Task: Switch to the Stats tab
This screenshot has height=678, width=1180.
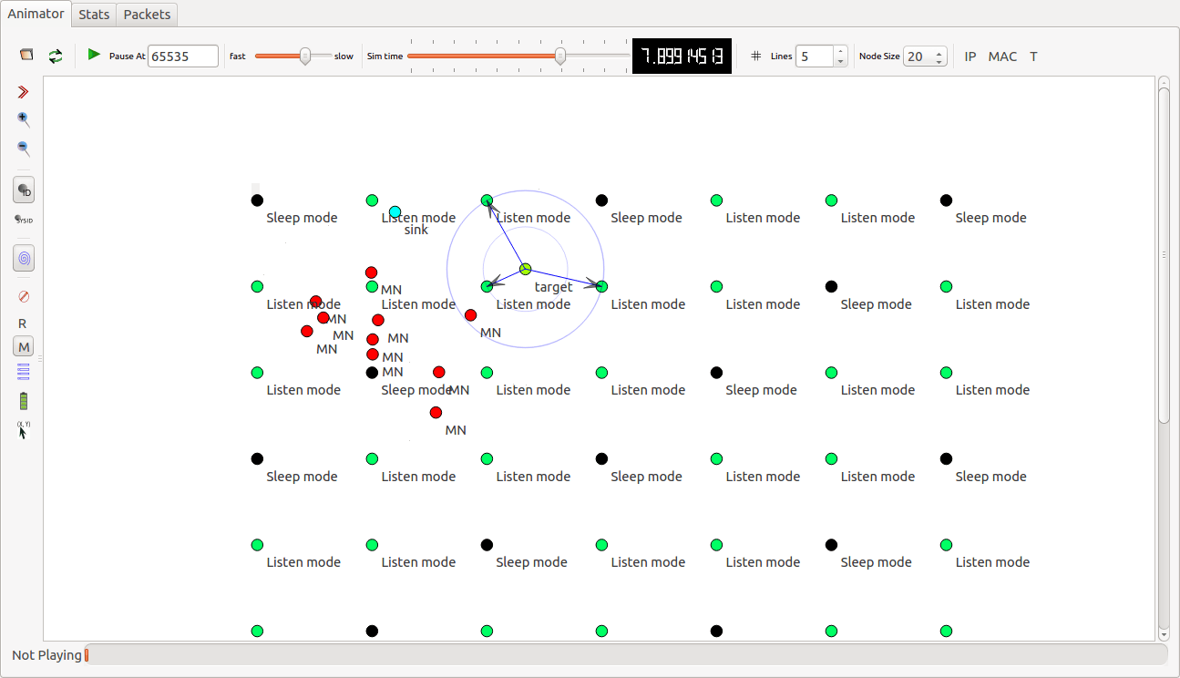Action: pos(94,15)
